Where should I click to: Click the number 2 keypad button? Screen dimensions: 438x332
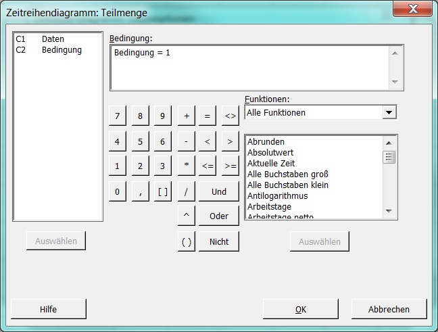(140, 166)
